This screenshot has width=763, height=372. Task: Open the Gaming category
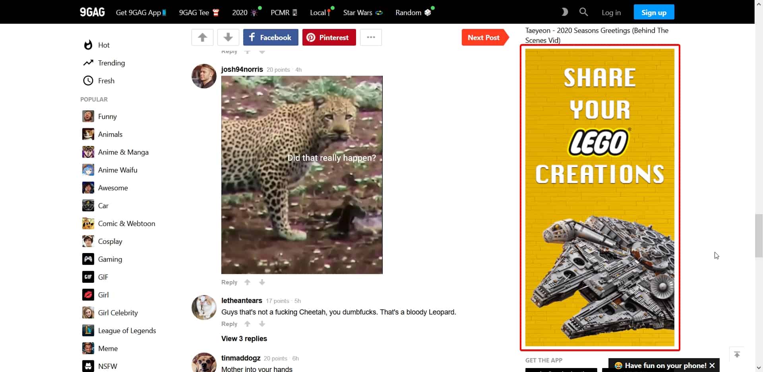pos(110,259)
